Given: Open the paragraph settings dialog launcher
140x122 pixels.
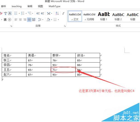Looking at the screenshot, I should [65, 26].
